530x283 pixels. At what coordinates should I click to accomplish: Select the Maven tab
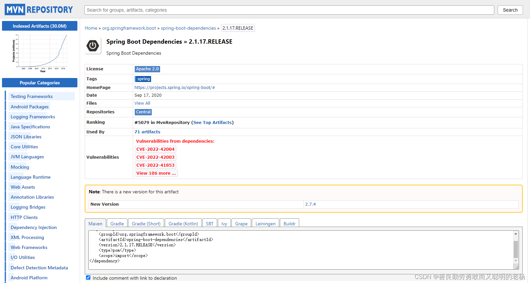(x=95, y=223)
